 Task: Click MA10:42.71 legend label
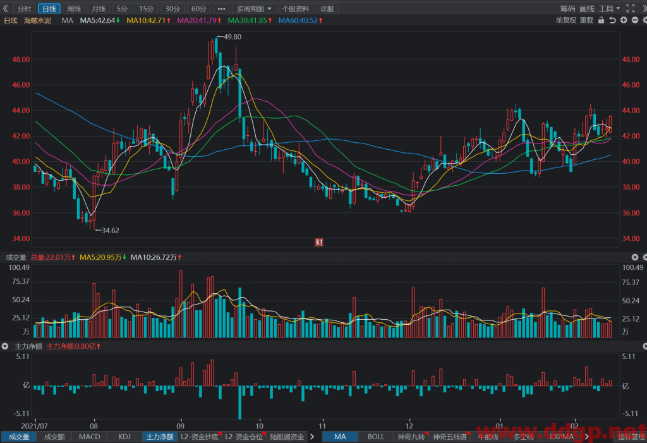click(x=148, y=20)
